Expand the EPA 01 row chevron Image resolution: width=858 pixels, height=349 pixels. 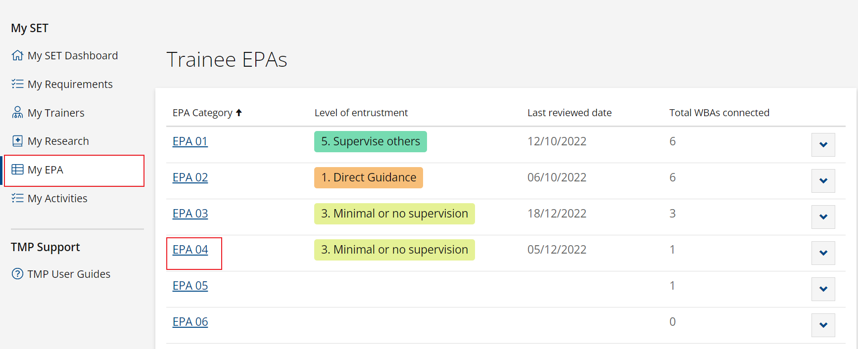coord(823,145)
